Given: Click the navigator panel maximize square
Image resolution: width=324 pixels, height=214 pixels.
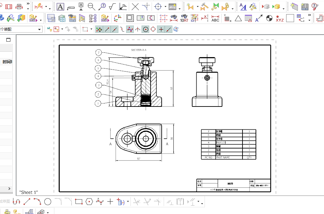Looking at the screenshot, I should pos(8,40).
